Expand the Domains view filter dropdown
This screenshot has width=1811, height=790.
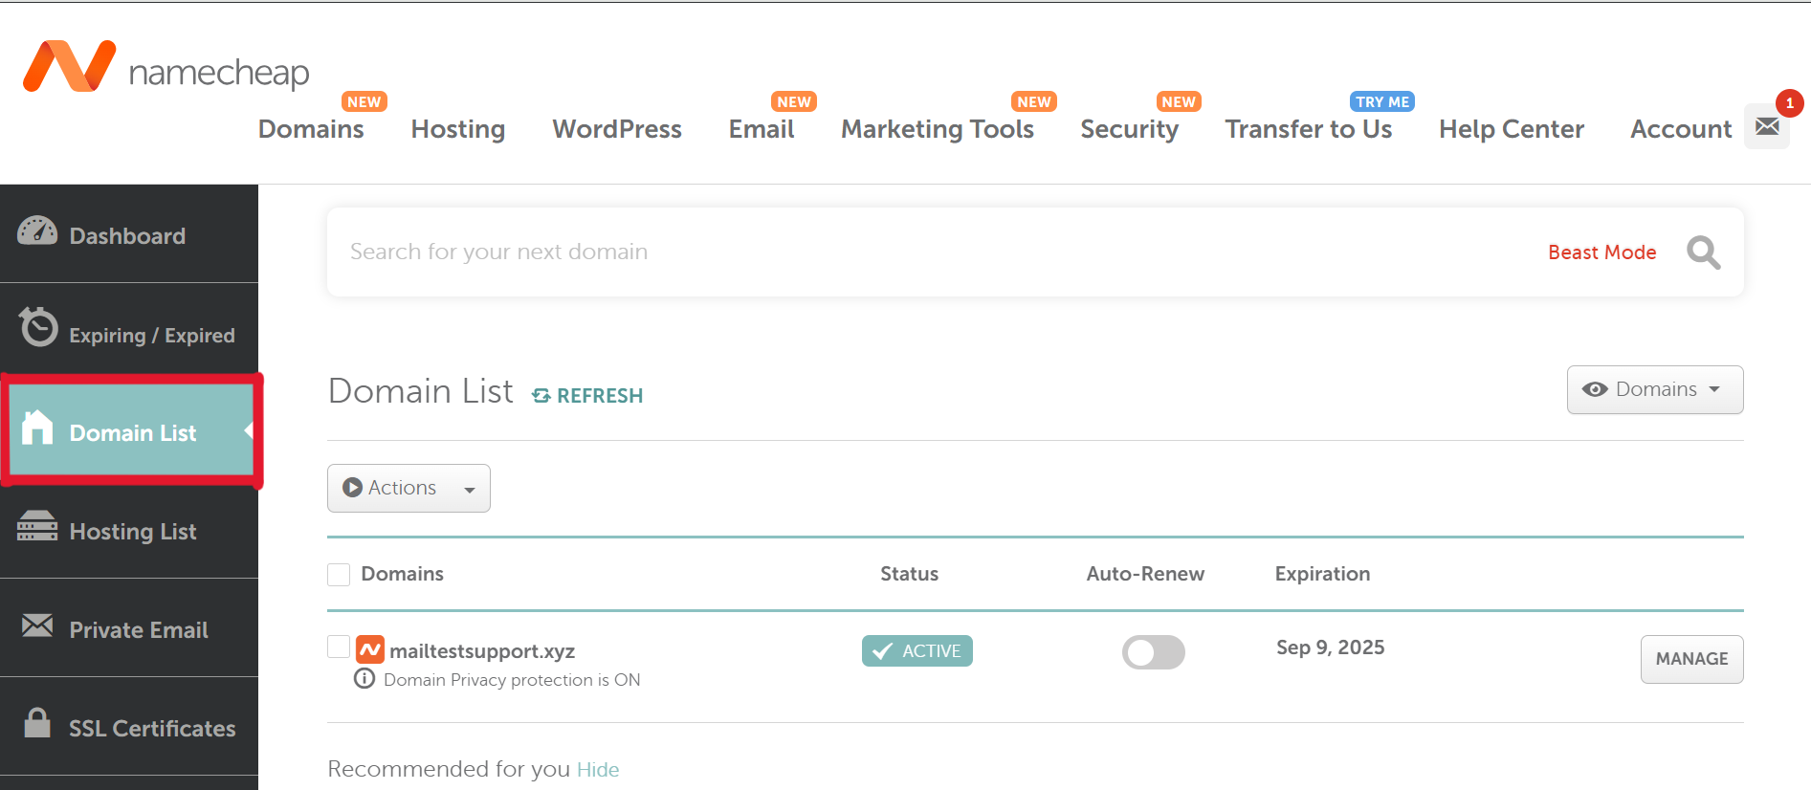click(1654, 390)
